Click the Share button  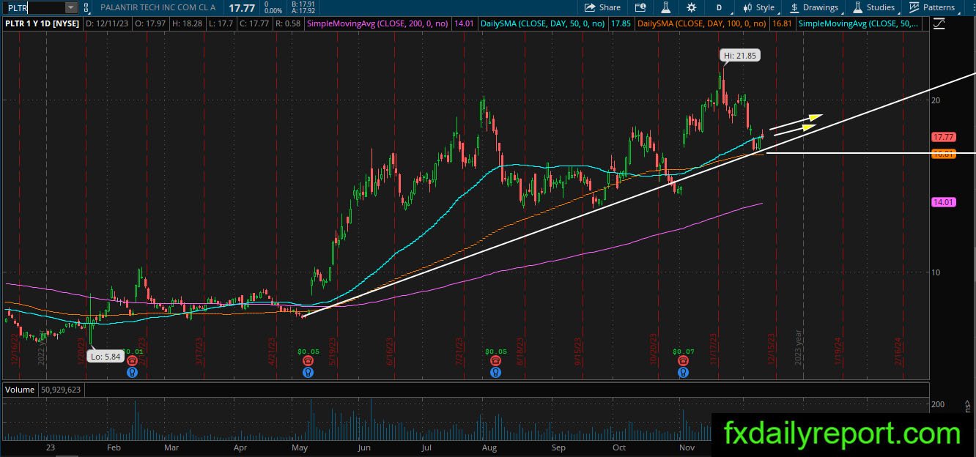[603, 7]
